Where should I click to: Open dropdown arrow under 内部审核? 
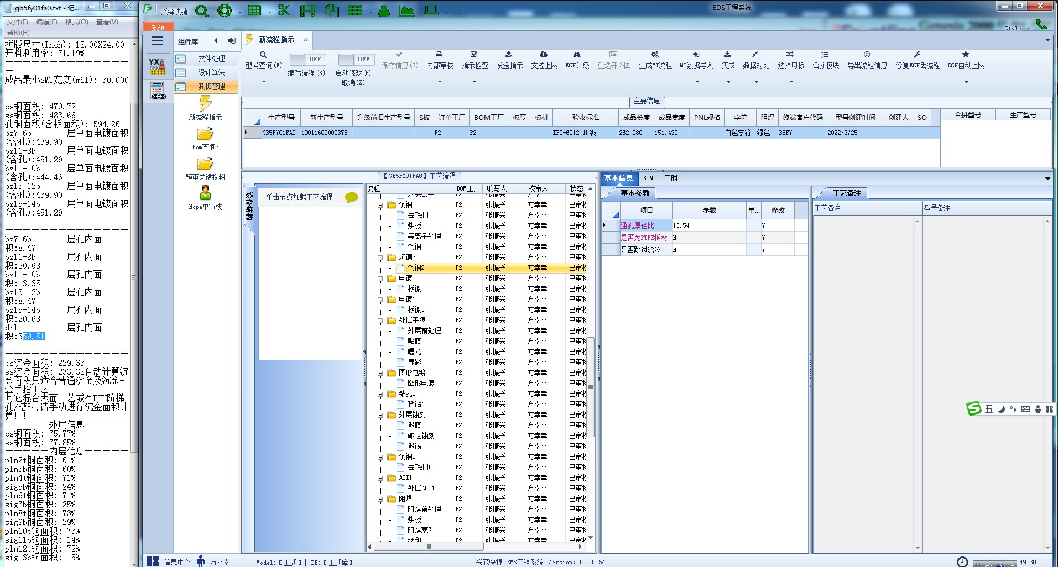(x=440, y=82)
